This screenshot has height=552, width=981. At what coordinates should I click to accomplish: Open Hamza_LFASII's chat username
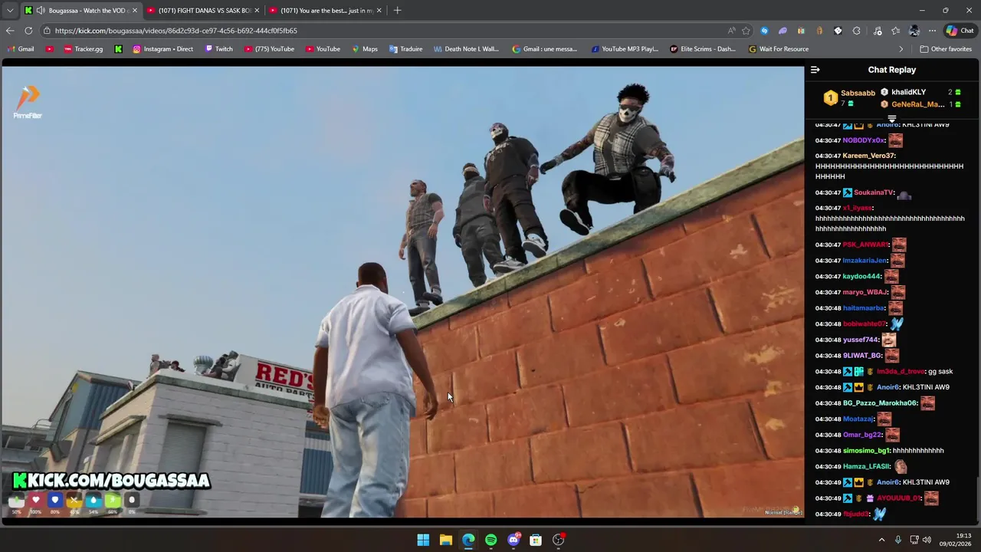pos(866,466)
